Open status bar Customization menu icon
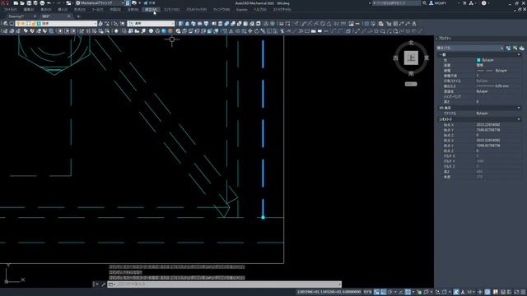 523,292
